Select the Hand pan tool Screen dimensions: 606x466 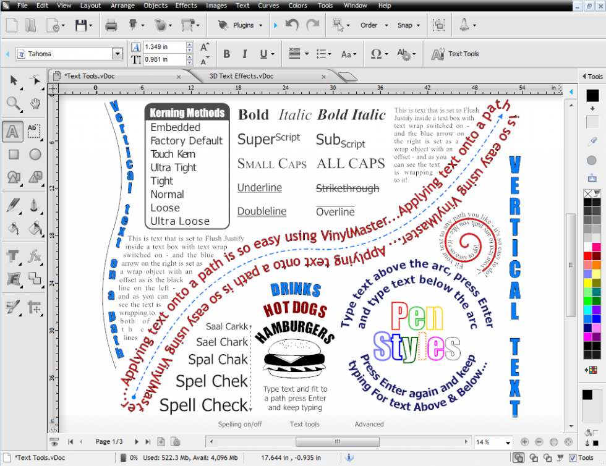(x=35, y=103)
